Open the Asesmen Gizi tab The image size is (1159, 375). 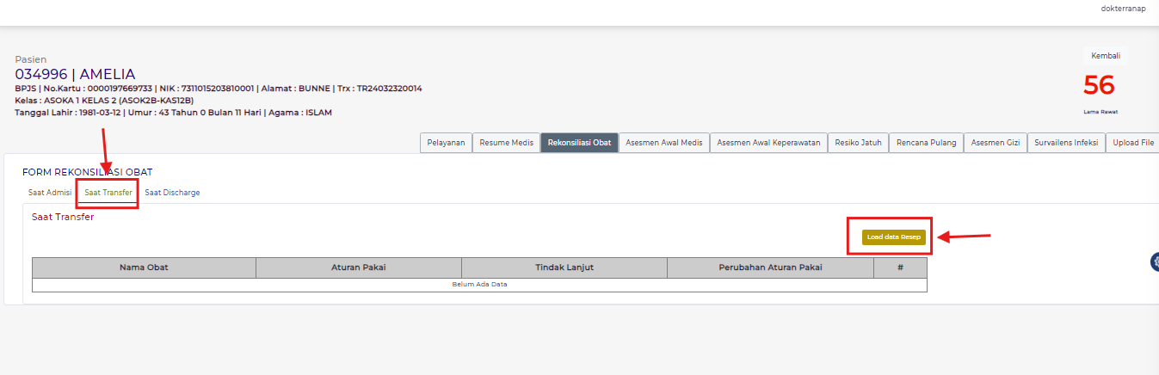pyautogui.click(x=995, y=143)
